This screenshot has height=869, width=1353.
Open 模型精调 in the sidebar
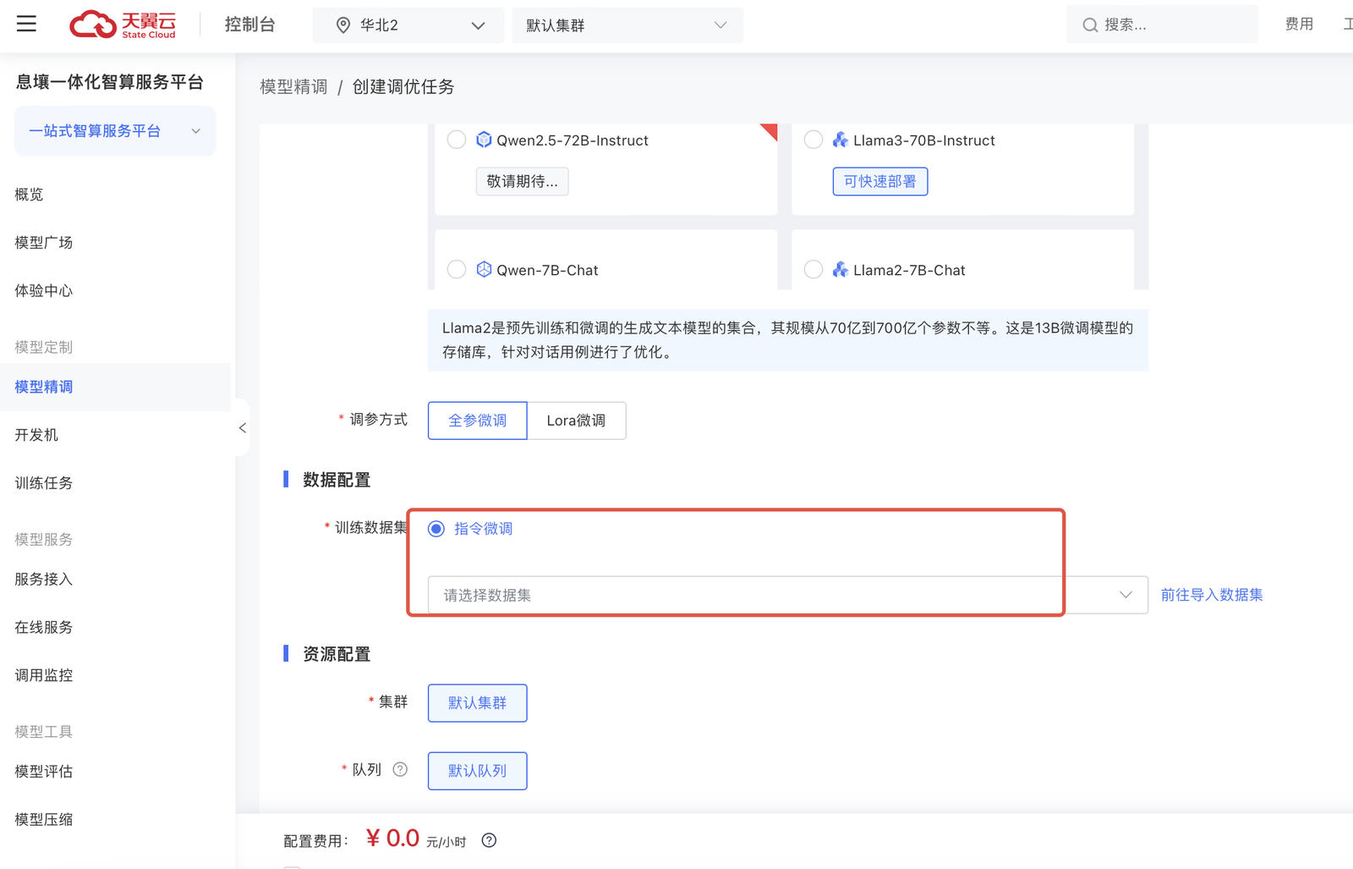pos(115,387)
